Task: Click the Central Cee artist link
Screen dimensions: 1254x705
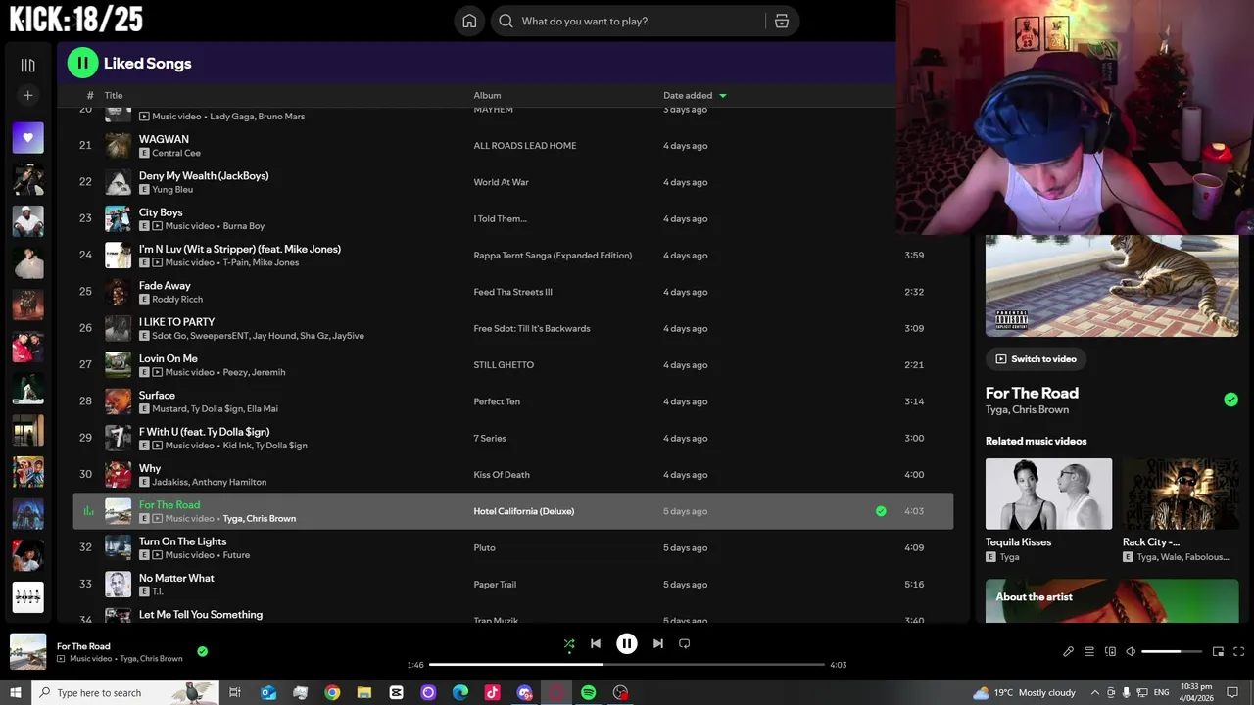Action: click(176, 153)
